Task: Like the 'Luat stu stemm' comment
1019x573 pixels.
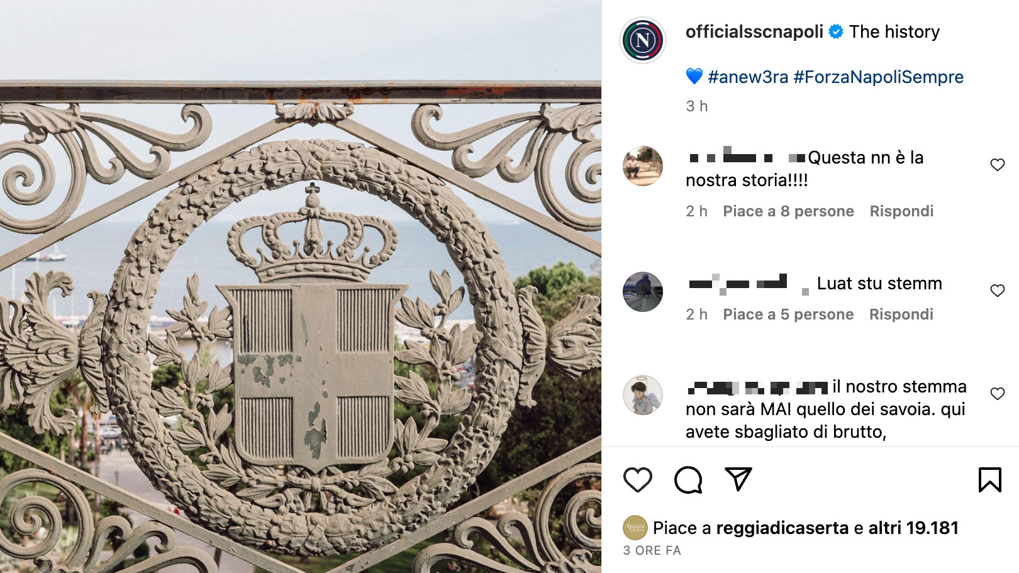Action: (997, 291)
